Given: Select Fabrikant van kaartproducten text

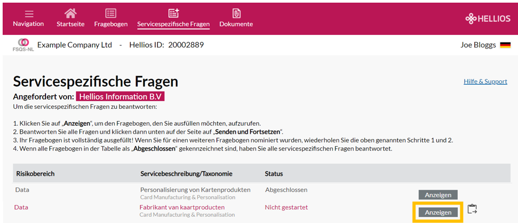Looking at the screenshot, I should 182,207.
